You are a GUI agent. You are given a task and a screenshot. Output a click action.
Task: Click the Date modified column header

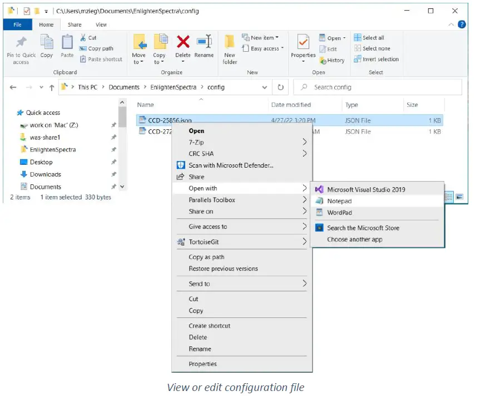click(290, 105)
